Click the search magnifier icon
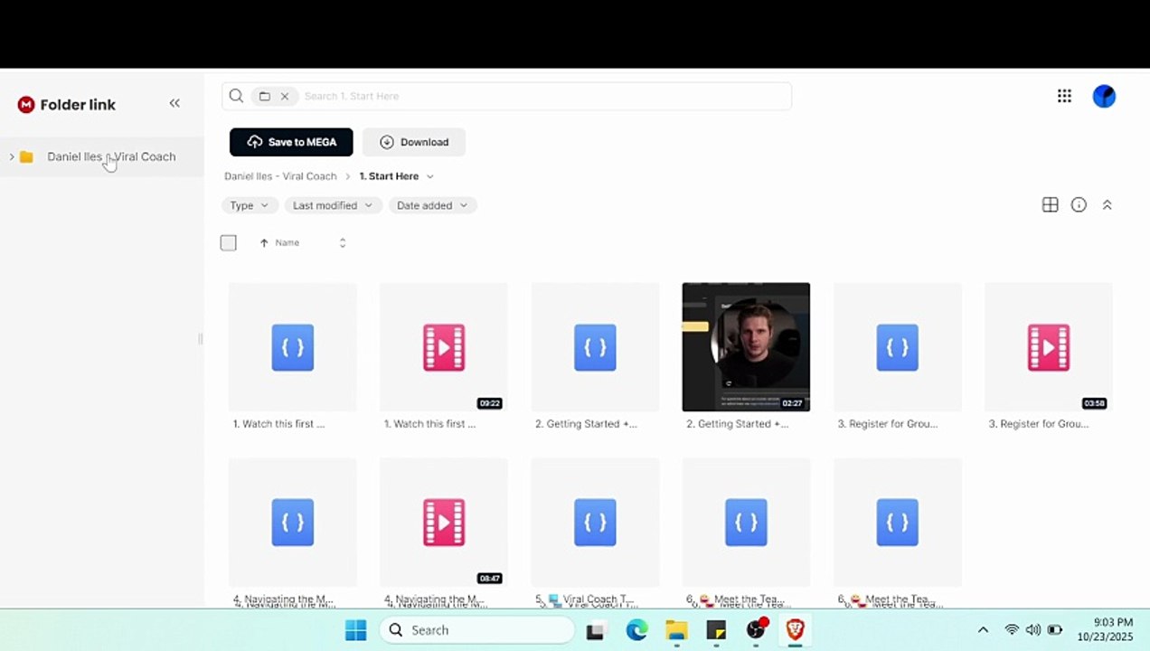This screenshot has width=1150, height=651. (236, 96)
